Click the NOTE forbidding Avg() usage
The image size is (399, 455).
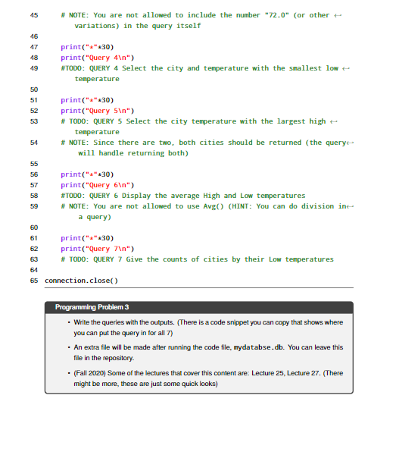[207, 212]
